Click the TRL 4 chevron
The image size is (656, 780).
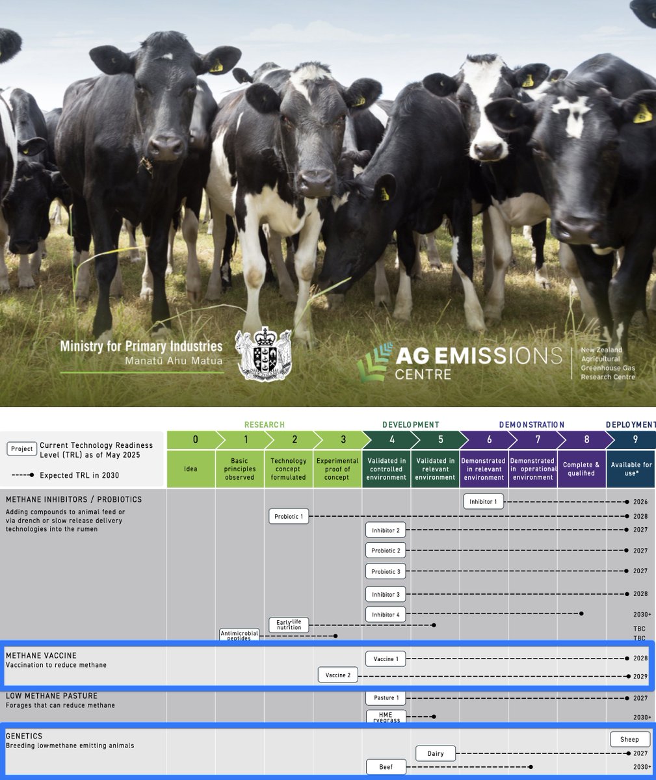tap(391, 440)
